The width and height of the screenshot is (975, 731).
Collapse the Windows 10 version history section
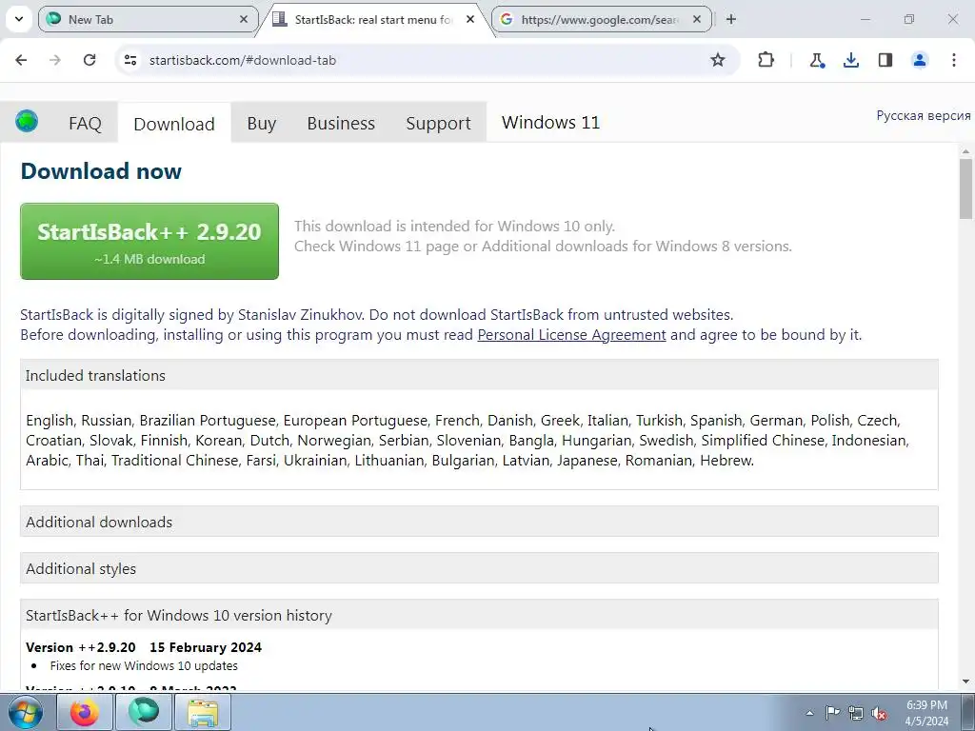[479, 615]
